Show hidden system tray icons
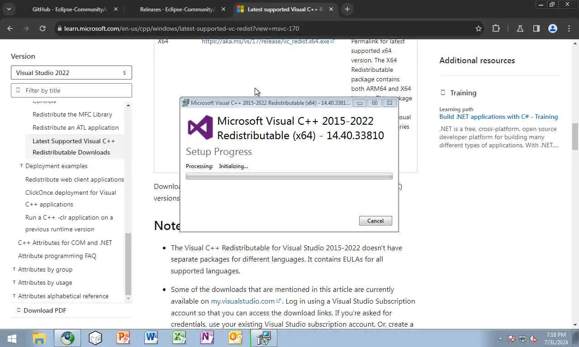Screen dimensions: 579x347 click(x=500, y=338)
